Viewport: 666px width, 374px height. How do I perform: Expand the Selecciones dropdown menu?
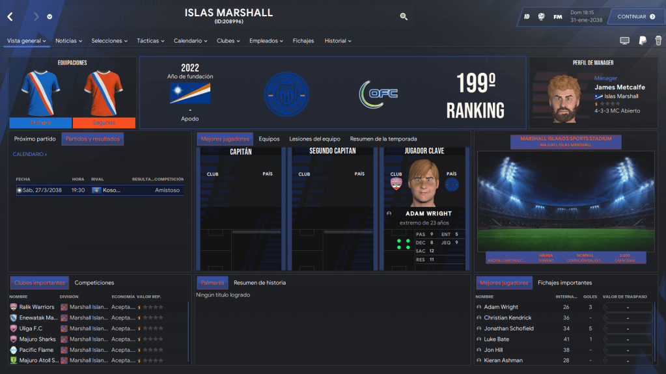(x=109, y=41)
